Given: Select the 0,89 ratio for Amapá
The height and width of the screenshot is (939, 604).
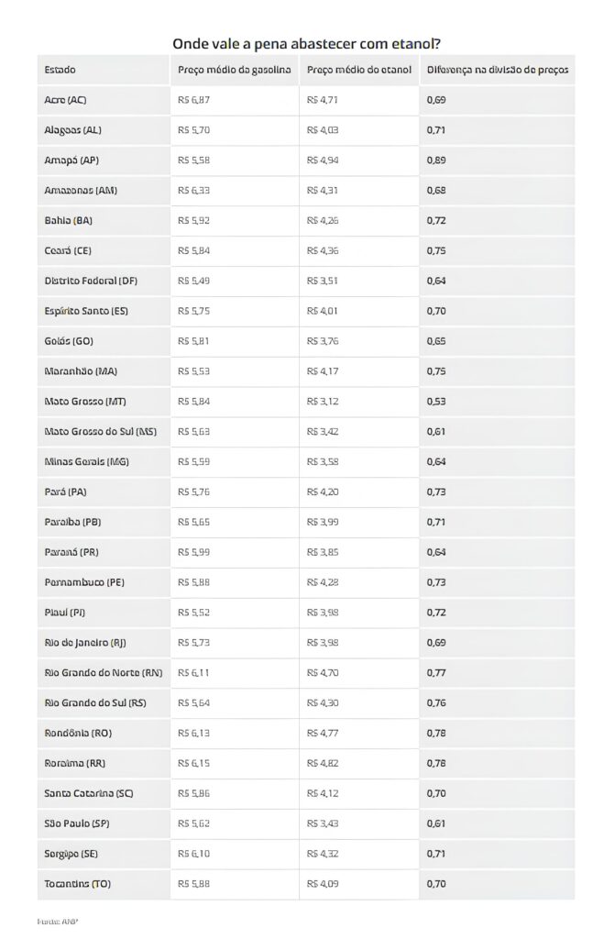Looking at the screenshot, I should pyautogui.click(x=436, y=160).
